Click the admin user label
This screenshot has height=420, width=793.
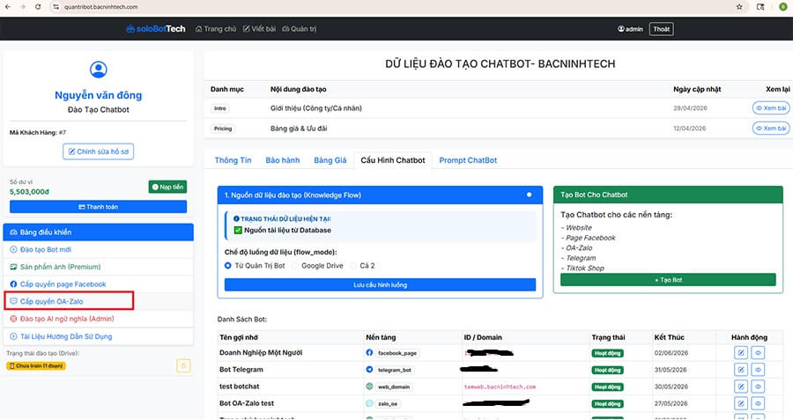630,29
